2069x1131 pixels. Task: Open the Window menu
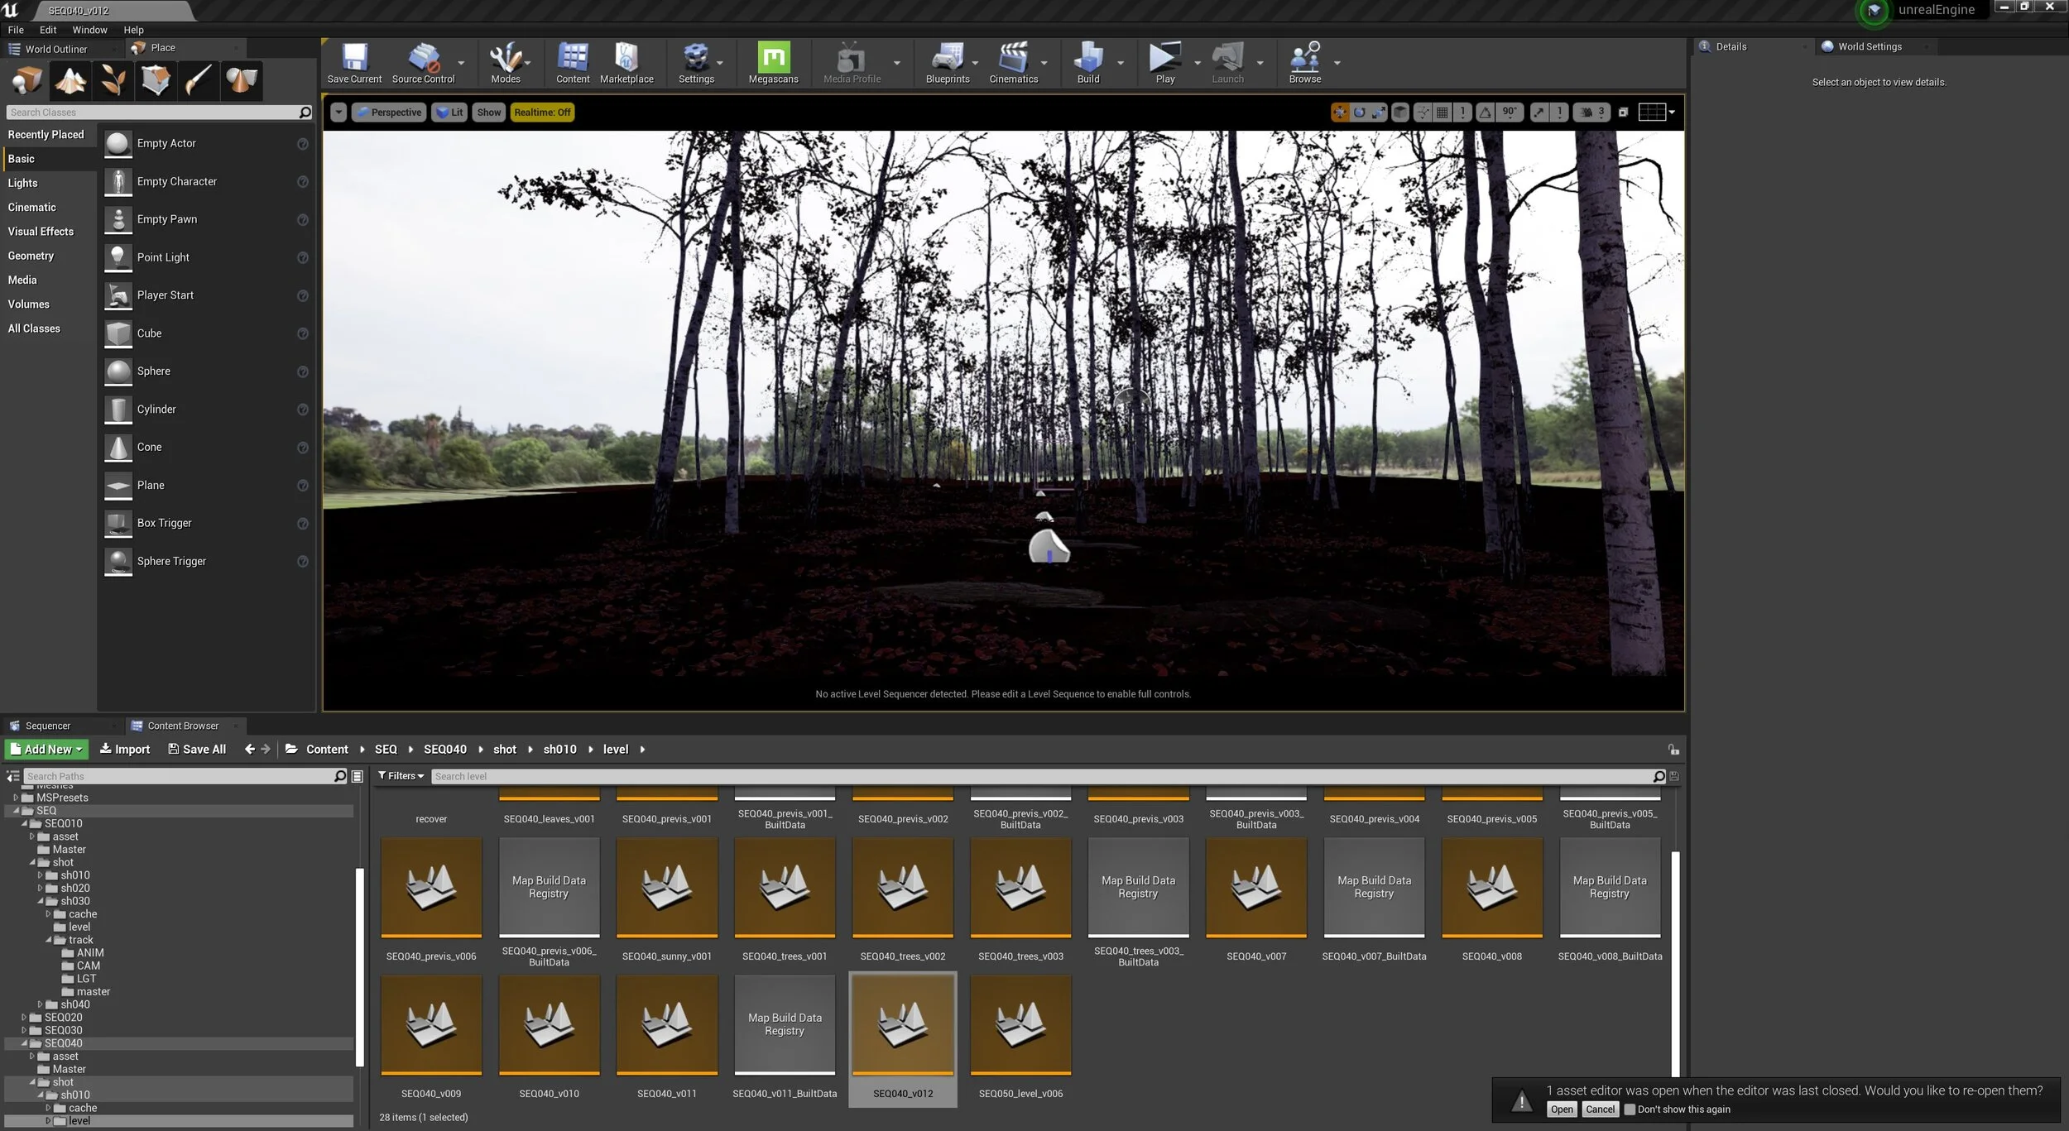click(x=89, y=30)
